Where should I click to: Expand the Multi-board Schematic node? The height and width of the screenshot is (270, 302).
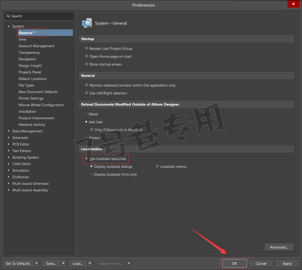pos(8,183)
